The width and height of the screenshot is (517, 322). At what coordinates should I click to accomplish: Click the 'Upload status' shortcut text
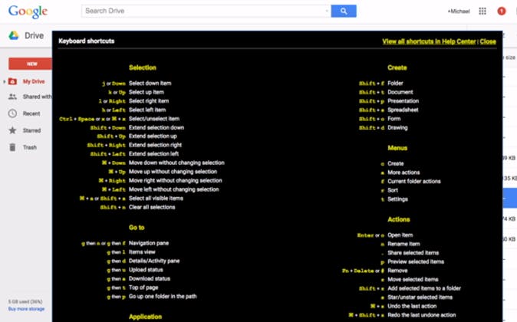[146, 270]
